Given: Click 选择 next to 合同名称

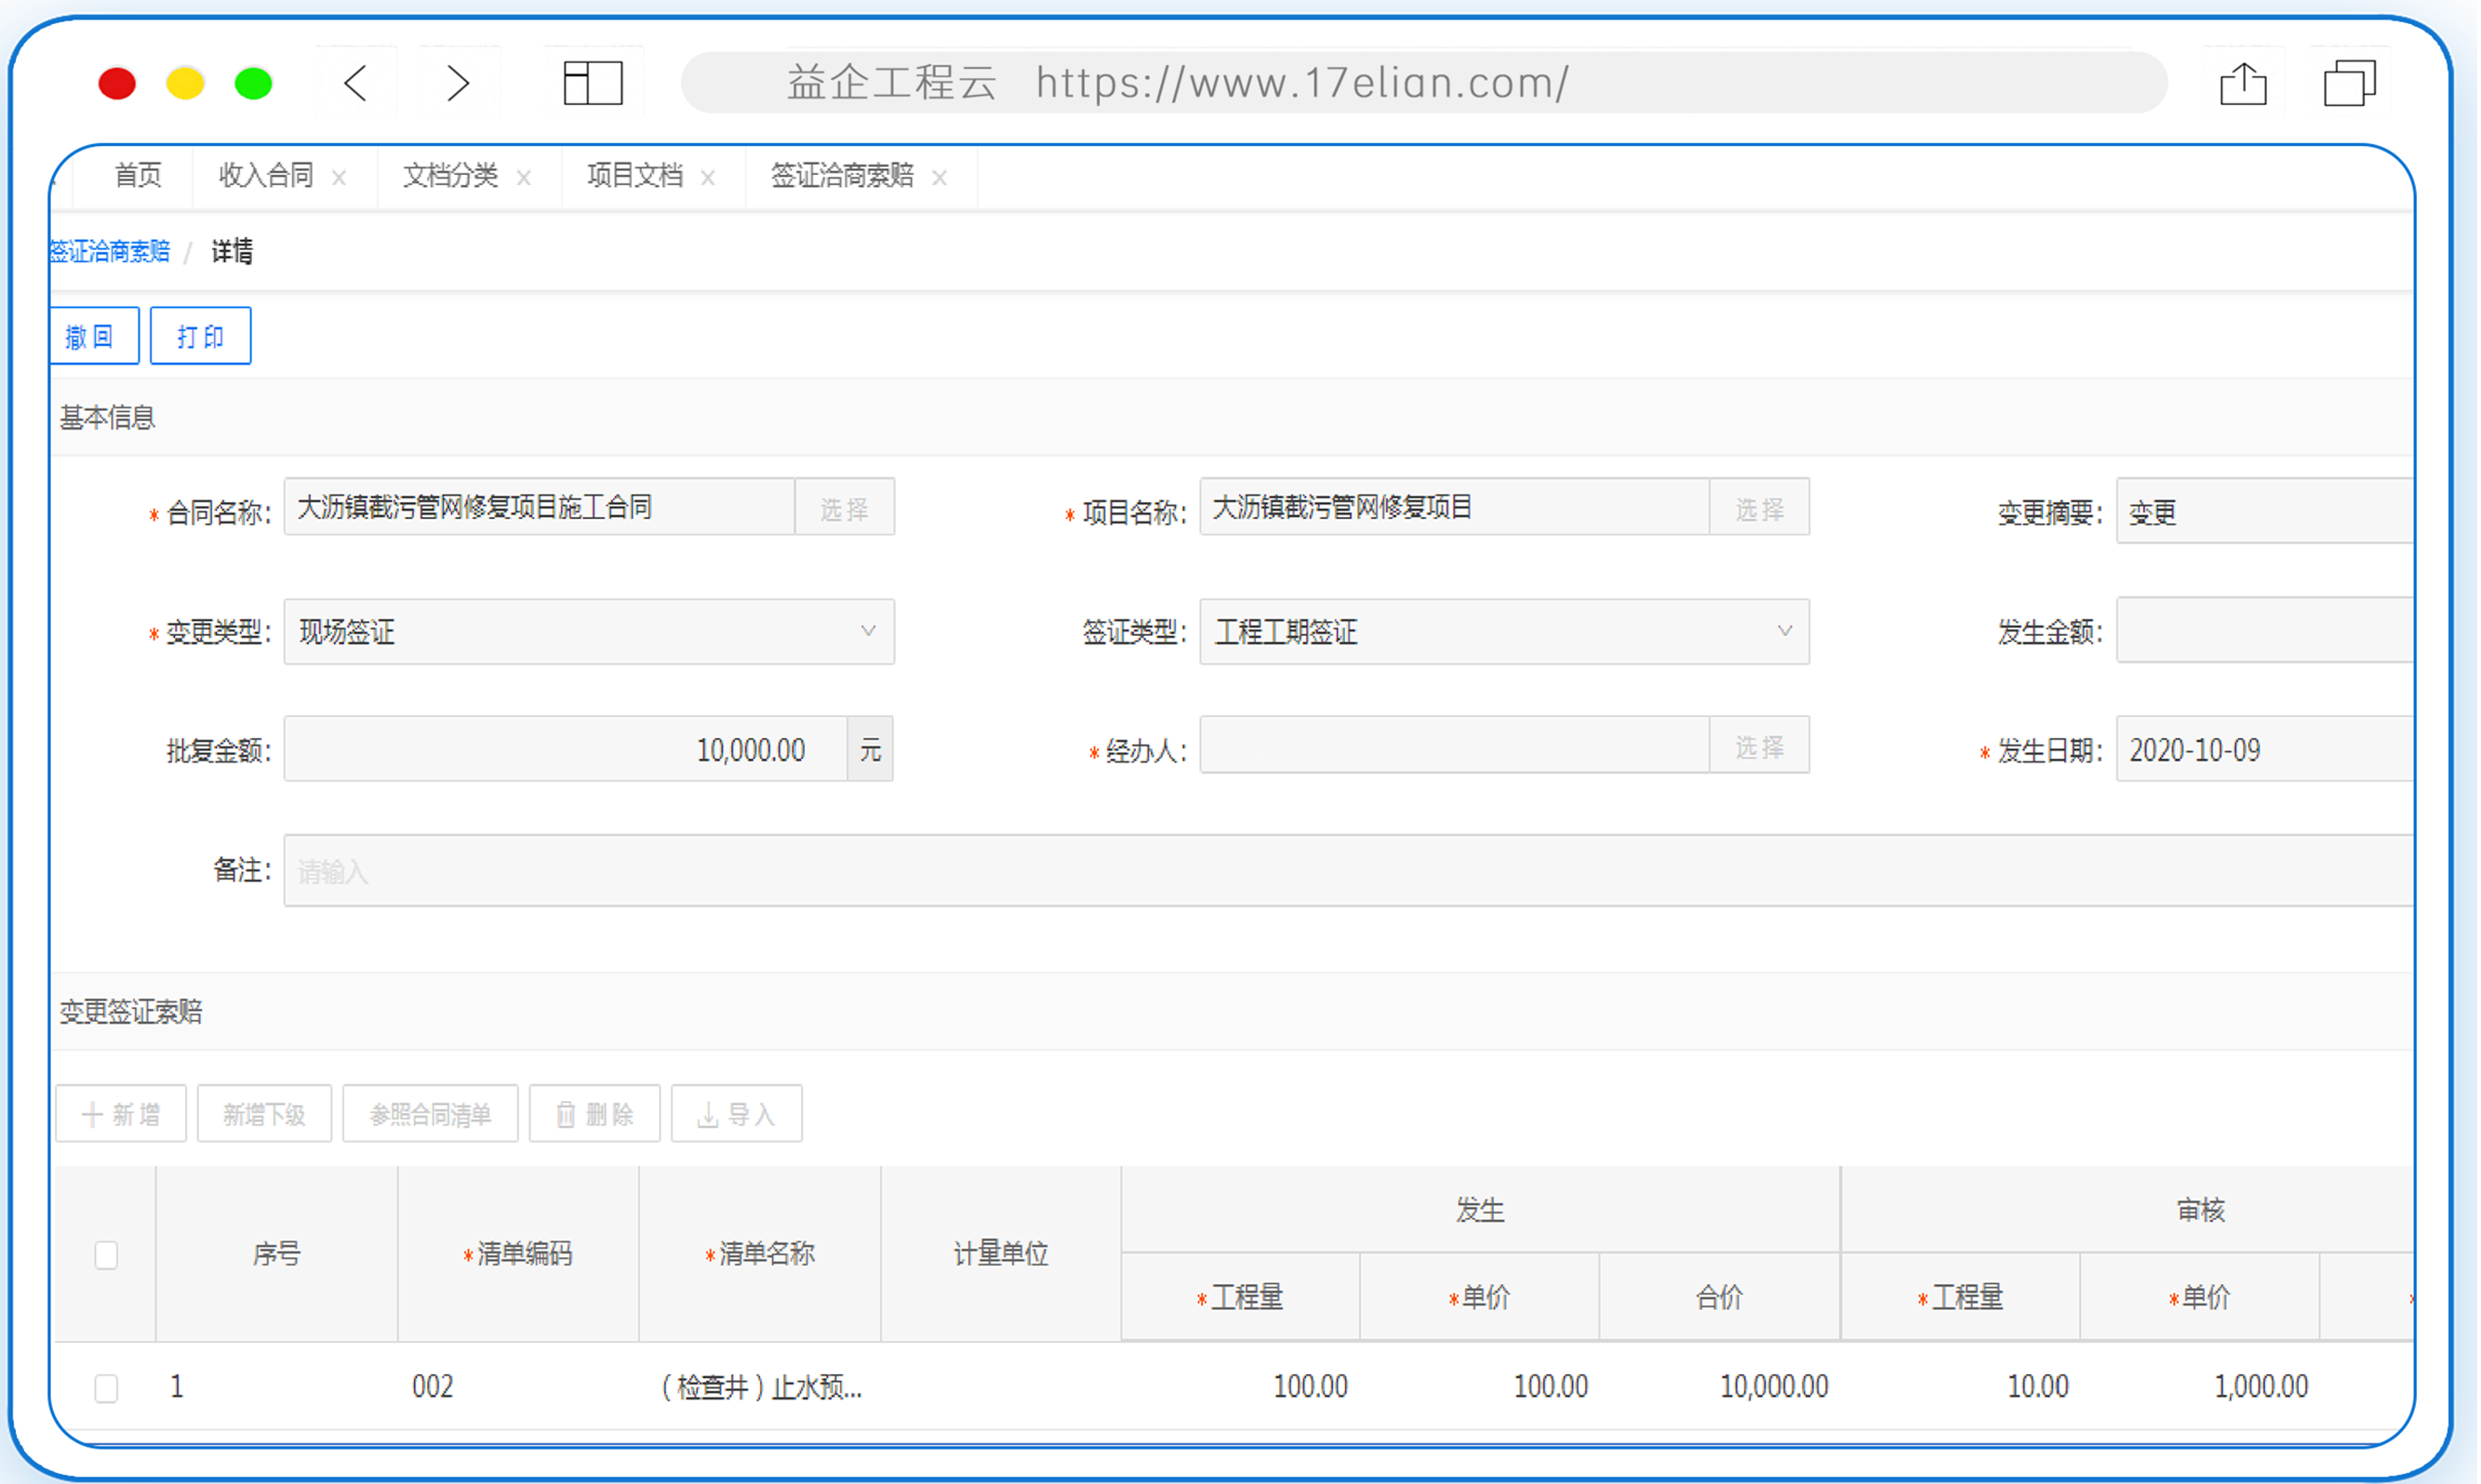Looking at the screenshot, I should 845,508.
